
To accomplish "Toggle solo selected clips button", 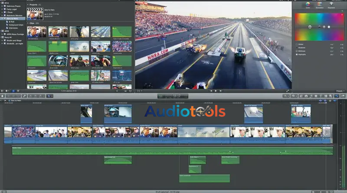I will coord(330,101).
